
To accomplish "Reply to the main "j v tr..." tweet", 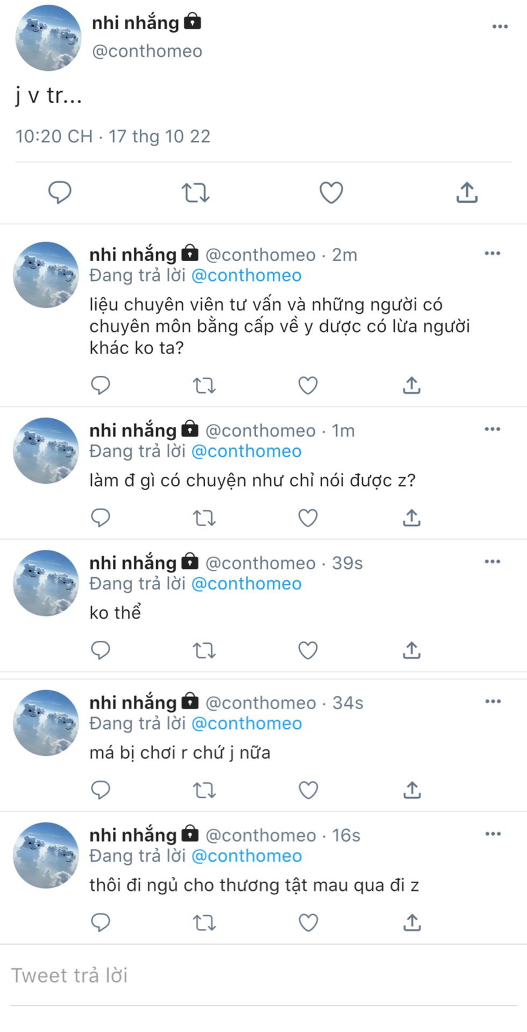I will click(60, 192).
